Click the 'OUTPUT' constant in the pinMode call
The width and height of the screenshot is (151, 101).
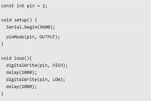tap(47, 37)
